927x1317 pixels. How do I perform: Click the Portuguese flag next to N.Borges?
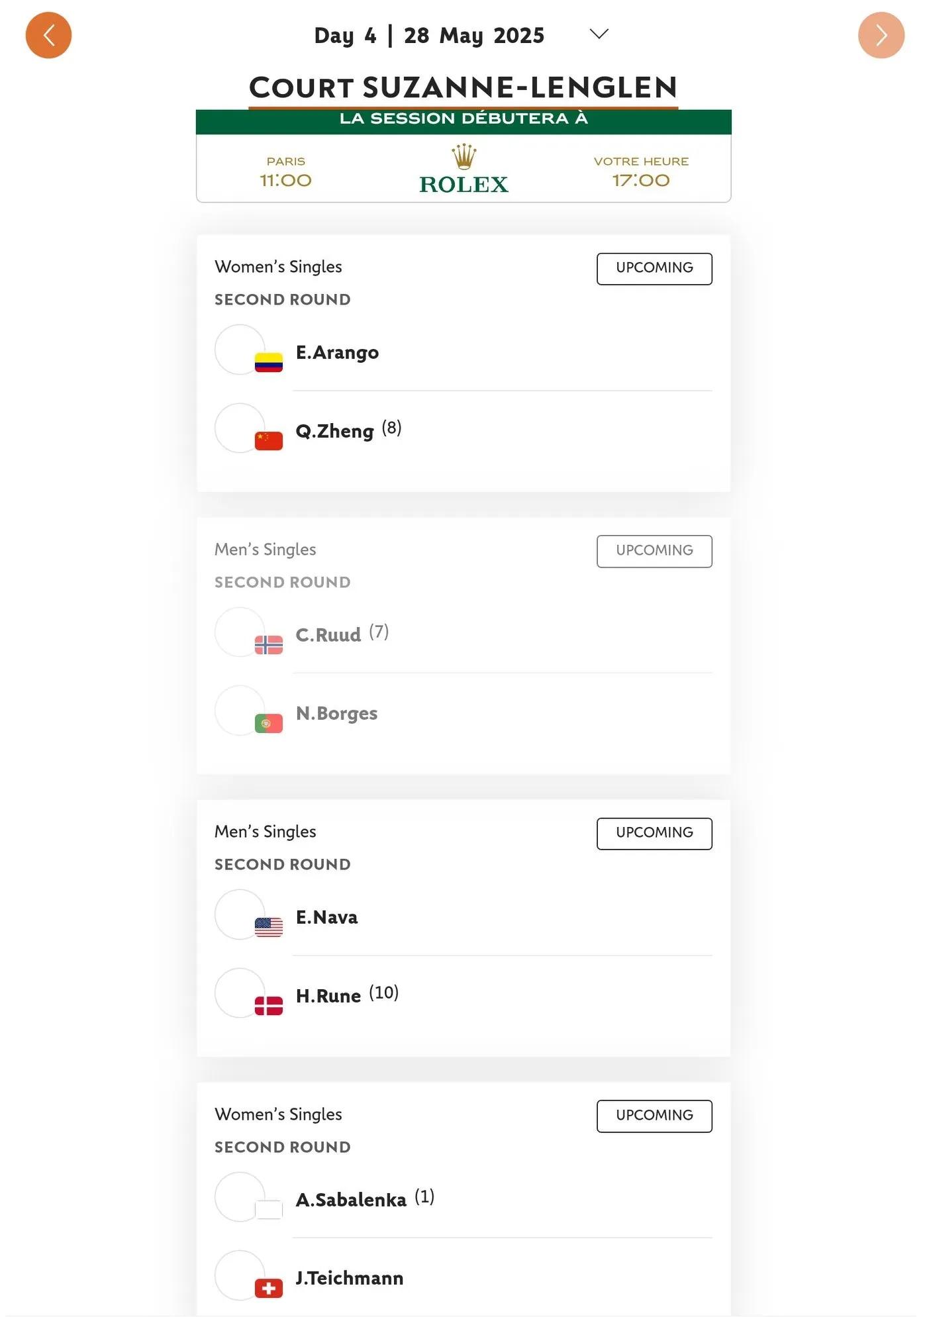point(269,723)
